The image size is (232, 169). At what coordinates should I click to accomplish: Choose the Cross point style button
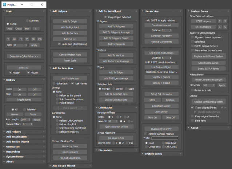(x=19, y=29)
